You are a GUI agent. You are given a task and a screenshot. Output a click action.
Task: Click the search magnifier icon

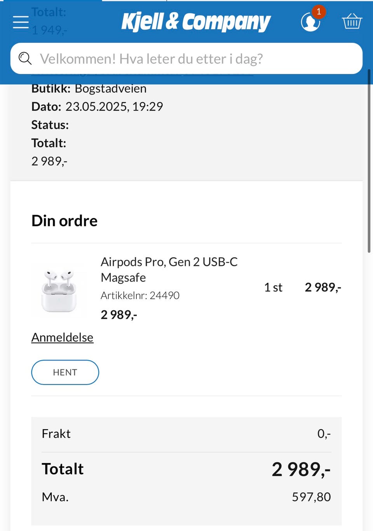(25, 59)
